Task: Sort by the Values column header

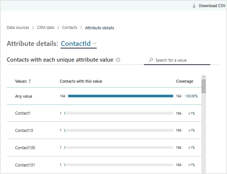Action: (x=21, y=81)
